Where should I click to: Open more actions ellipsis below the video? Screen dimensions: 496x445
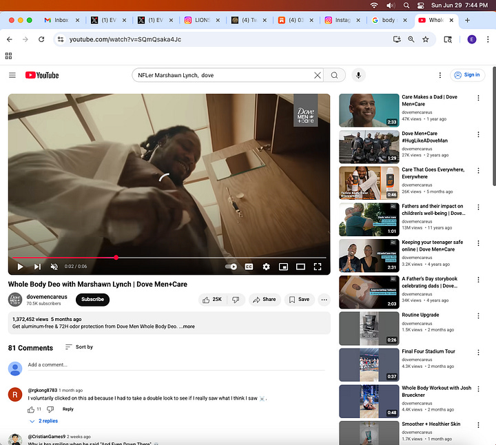pos(324,300)
